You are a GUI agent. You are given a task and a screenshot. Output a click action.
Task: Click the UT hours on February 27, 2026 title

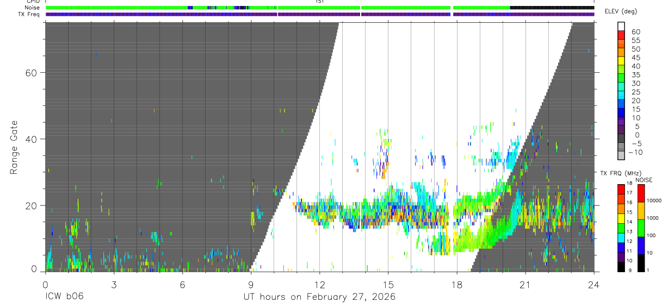point(319,297)
